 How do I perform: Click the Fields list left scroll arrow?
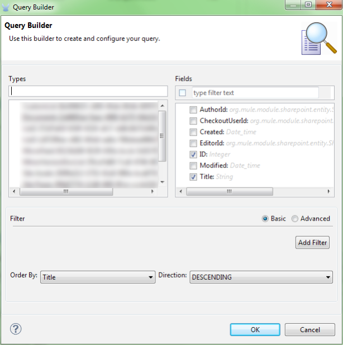[x=181, y=191]
